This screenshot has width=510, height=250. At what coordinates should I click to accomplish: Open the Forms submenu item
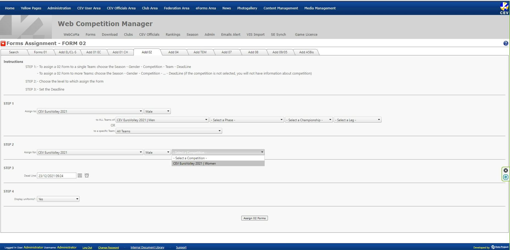pyautogui.click(x=90, y=35)
